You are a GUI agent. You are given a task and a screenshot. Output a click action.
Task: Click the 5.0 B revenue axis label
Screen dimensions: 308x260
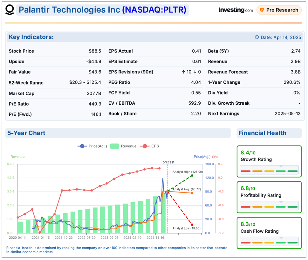point(11,164)
